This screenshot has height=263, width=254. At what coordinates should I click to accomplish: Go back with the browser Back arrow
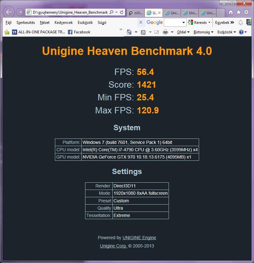[x=9, y=12]
